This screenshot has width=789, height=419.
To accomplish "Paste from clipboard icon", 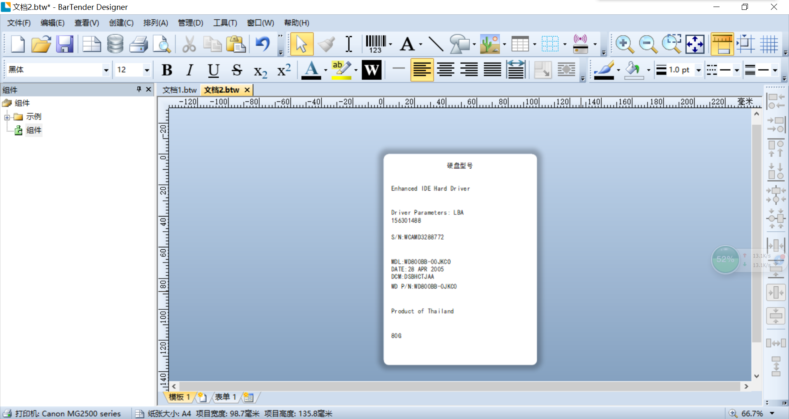I will pos(236,44).
